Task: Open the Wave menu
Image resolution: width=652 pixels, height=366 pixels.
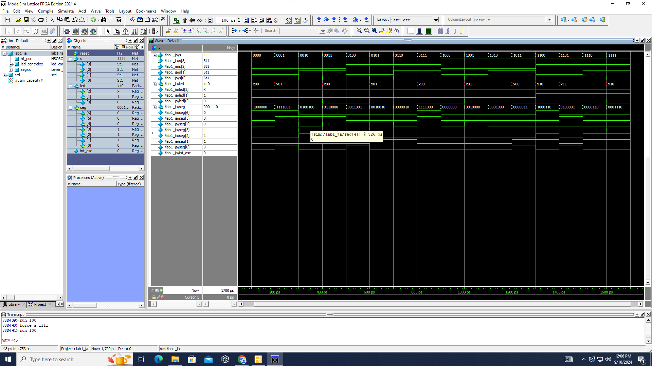Action: pos(95,11)
